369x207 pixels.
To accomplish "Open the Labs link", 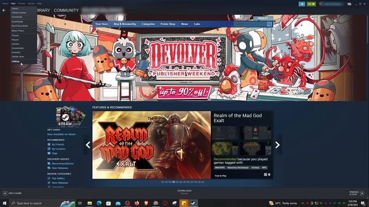I will click(197, 24).
